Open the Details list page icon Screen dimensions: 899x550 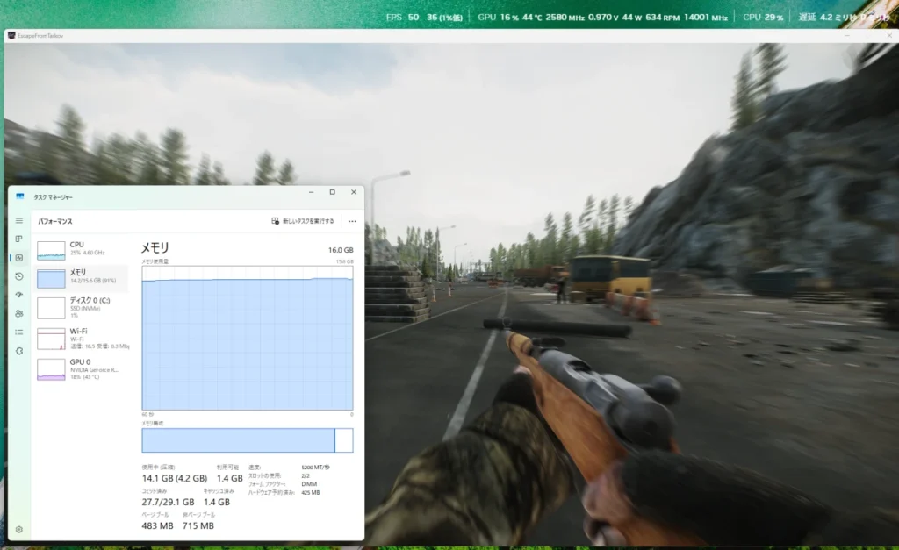point(19,332)
